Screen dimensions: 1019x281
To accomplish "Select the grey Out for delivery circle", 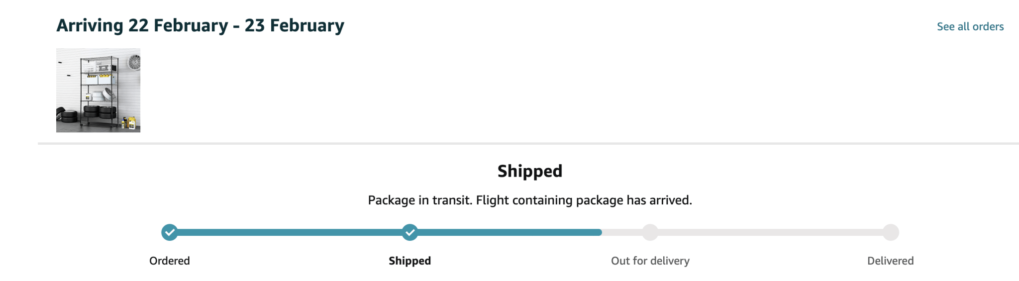I will click(x=650, y=232).
